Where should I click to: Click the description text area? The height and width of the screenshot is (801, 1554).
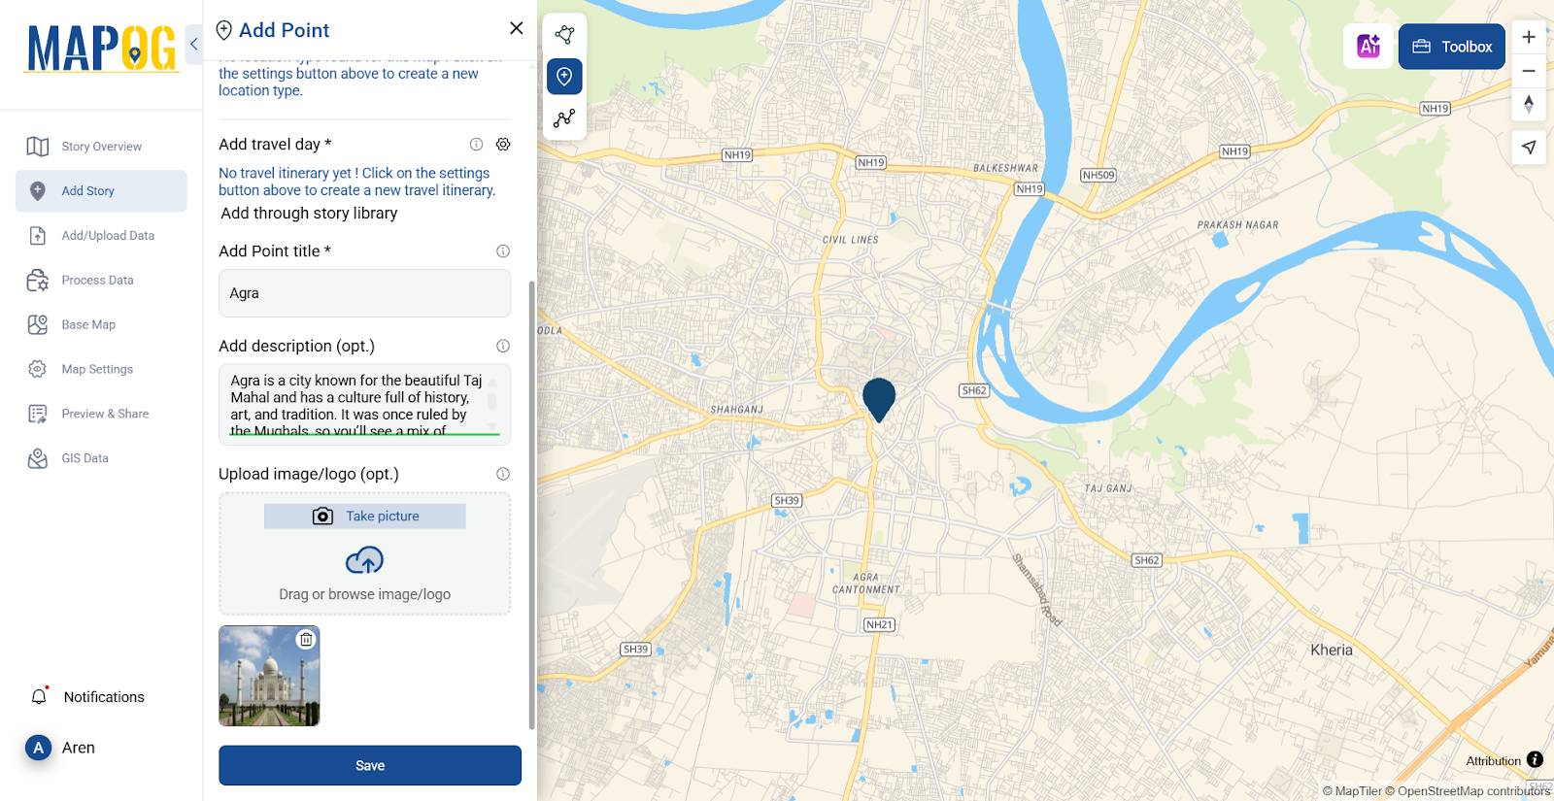click(364, 405)
